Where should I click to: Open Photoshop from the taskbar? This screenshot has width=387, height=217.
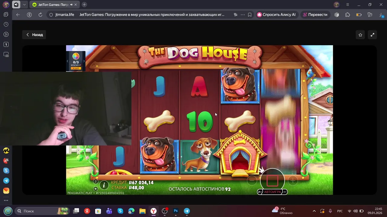tap(176, 211)
